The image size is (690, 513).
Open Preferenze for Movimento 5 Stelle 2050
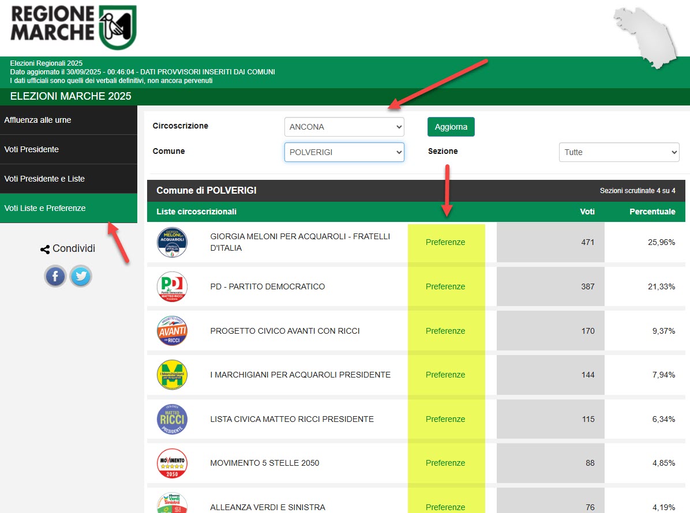pos(445,463)
